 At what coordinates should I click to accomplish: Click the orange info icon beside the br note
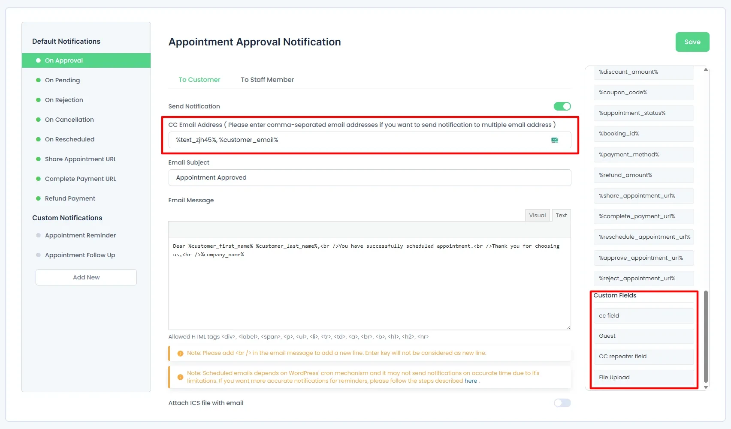180,354
